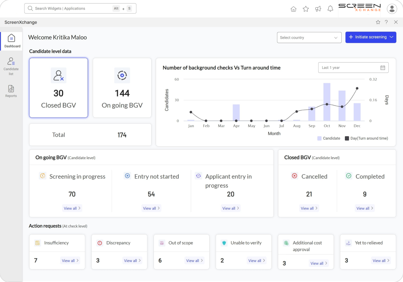Click the favorites star icon in top bar

click(x=306, y=9)
